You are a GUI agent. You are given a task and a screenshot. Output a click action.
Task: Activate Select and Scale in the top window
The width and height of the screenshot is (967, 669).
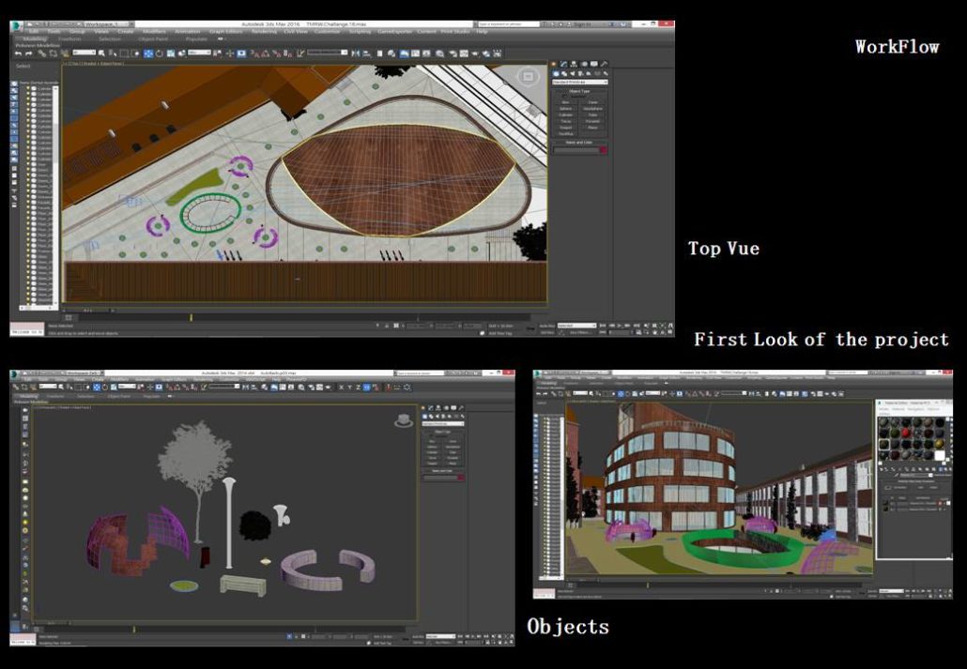(171, 53)
